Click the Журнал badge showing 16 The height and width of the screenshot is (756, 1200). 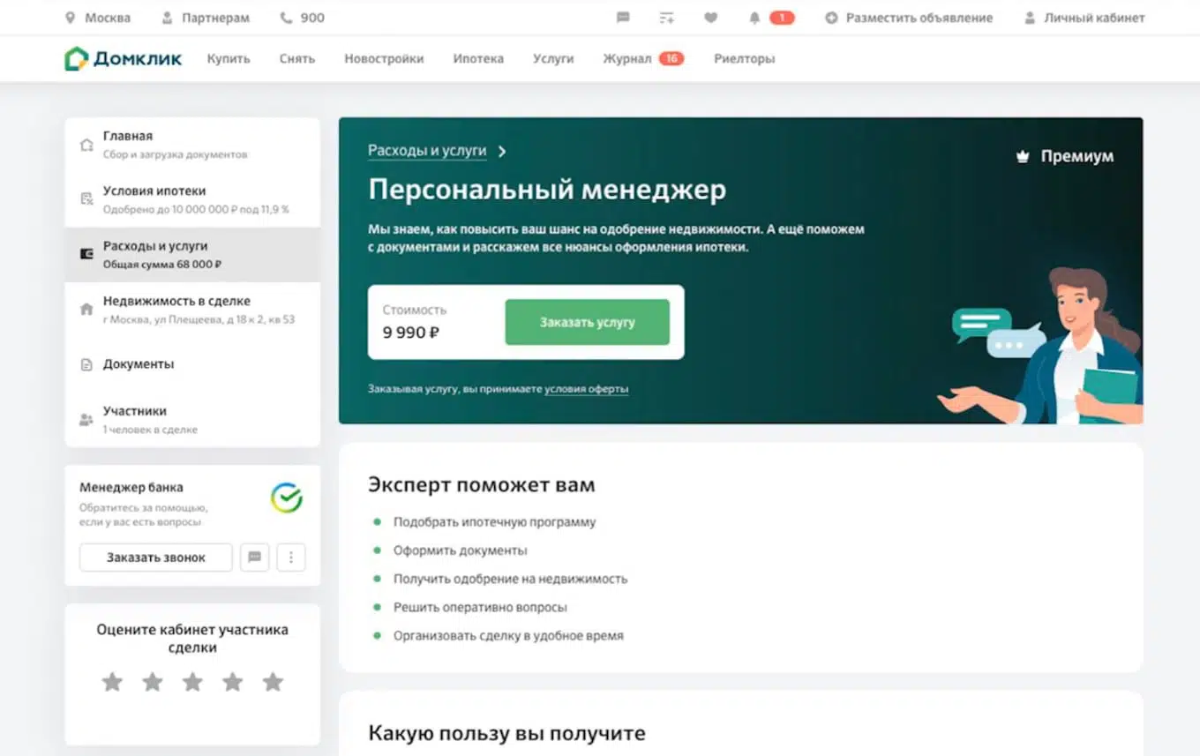[x=671, y=59]
